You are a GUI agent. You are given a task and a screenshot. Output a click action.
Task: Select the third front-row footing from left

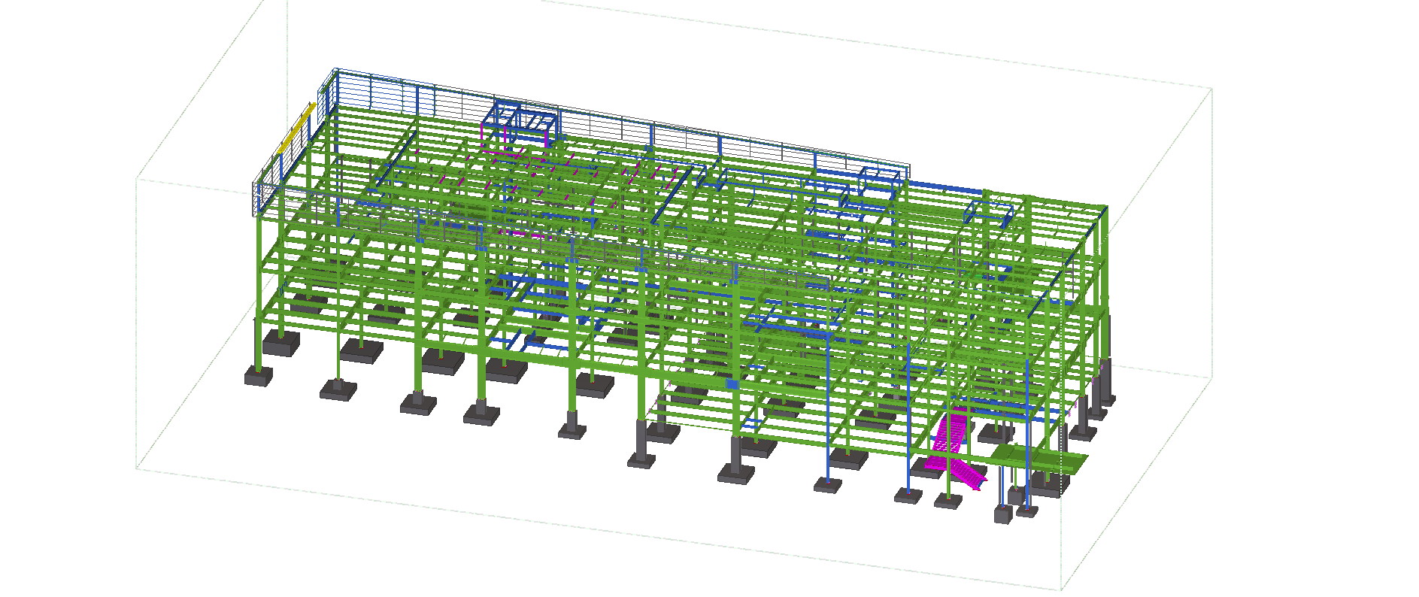(x=418, y=404)
